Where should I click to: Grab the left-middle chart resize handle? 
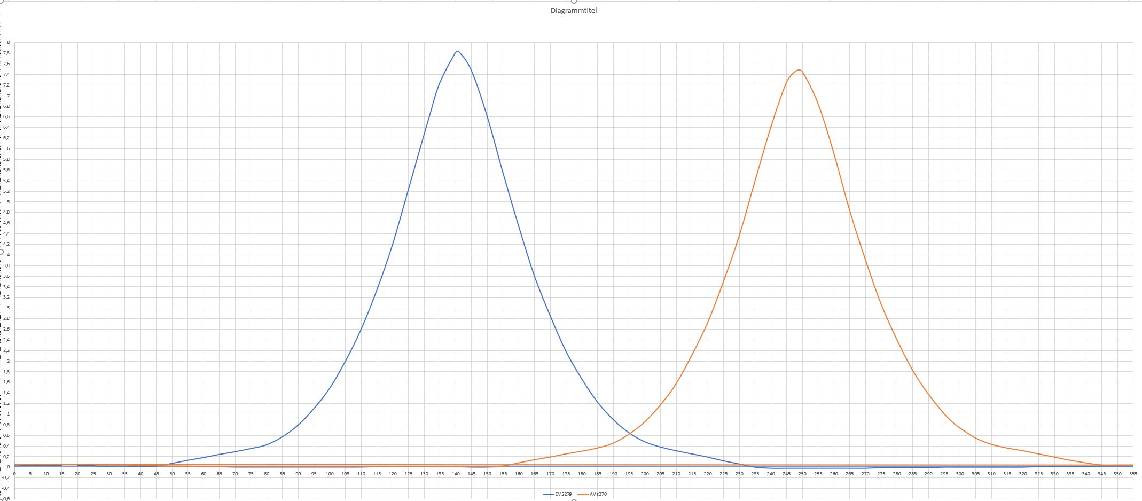pos(1,252)
